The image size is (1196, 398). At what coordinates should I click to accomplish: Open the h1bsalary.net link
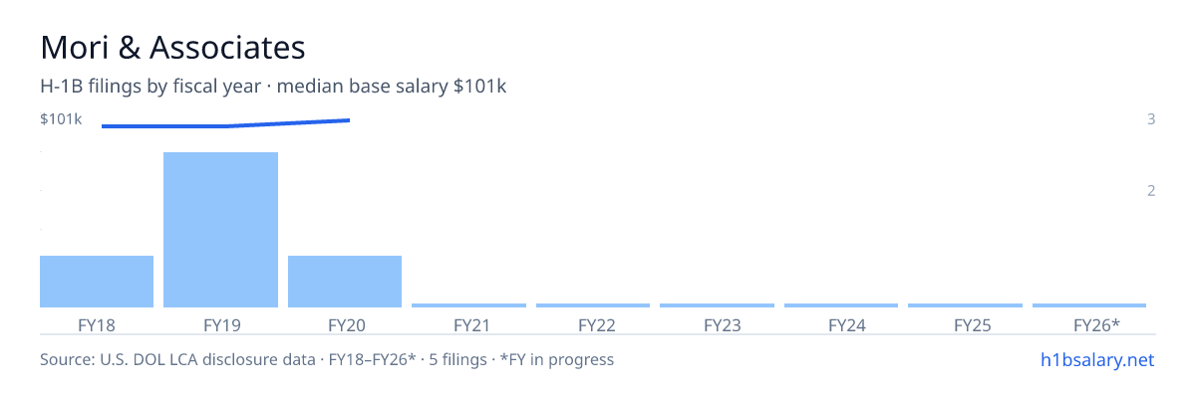pyautogui.click(x=1096, y=359)
